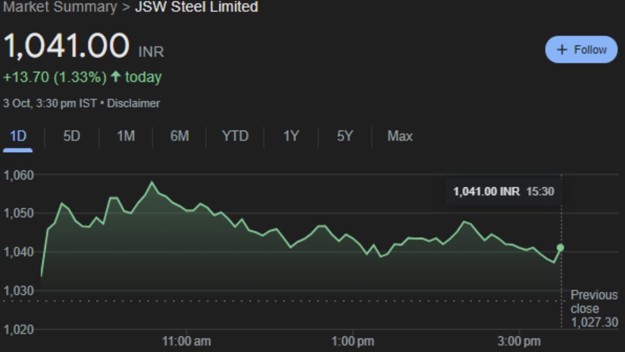Click the JSW Steel Limited title
Viewport: 625px width, 352px height.
pyautogui.click(x=196, y=7)
